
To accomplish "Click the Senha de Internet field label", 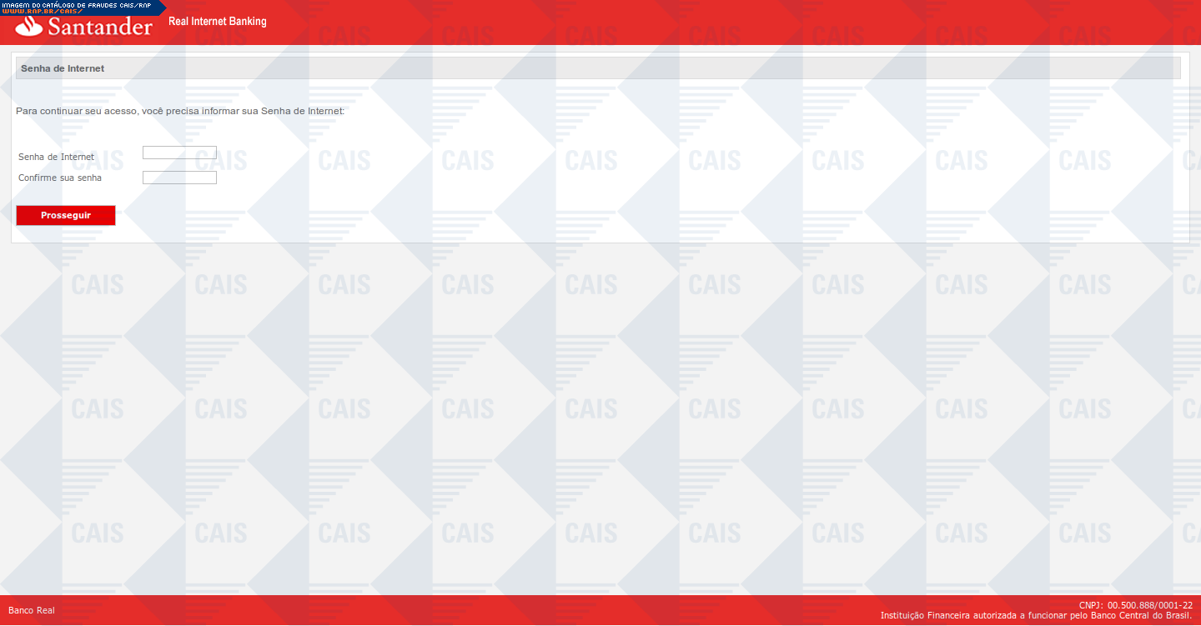I will (56, 157).
